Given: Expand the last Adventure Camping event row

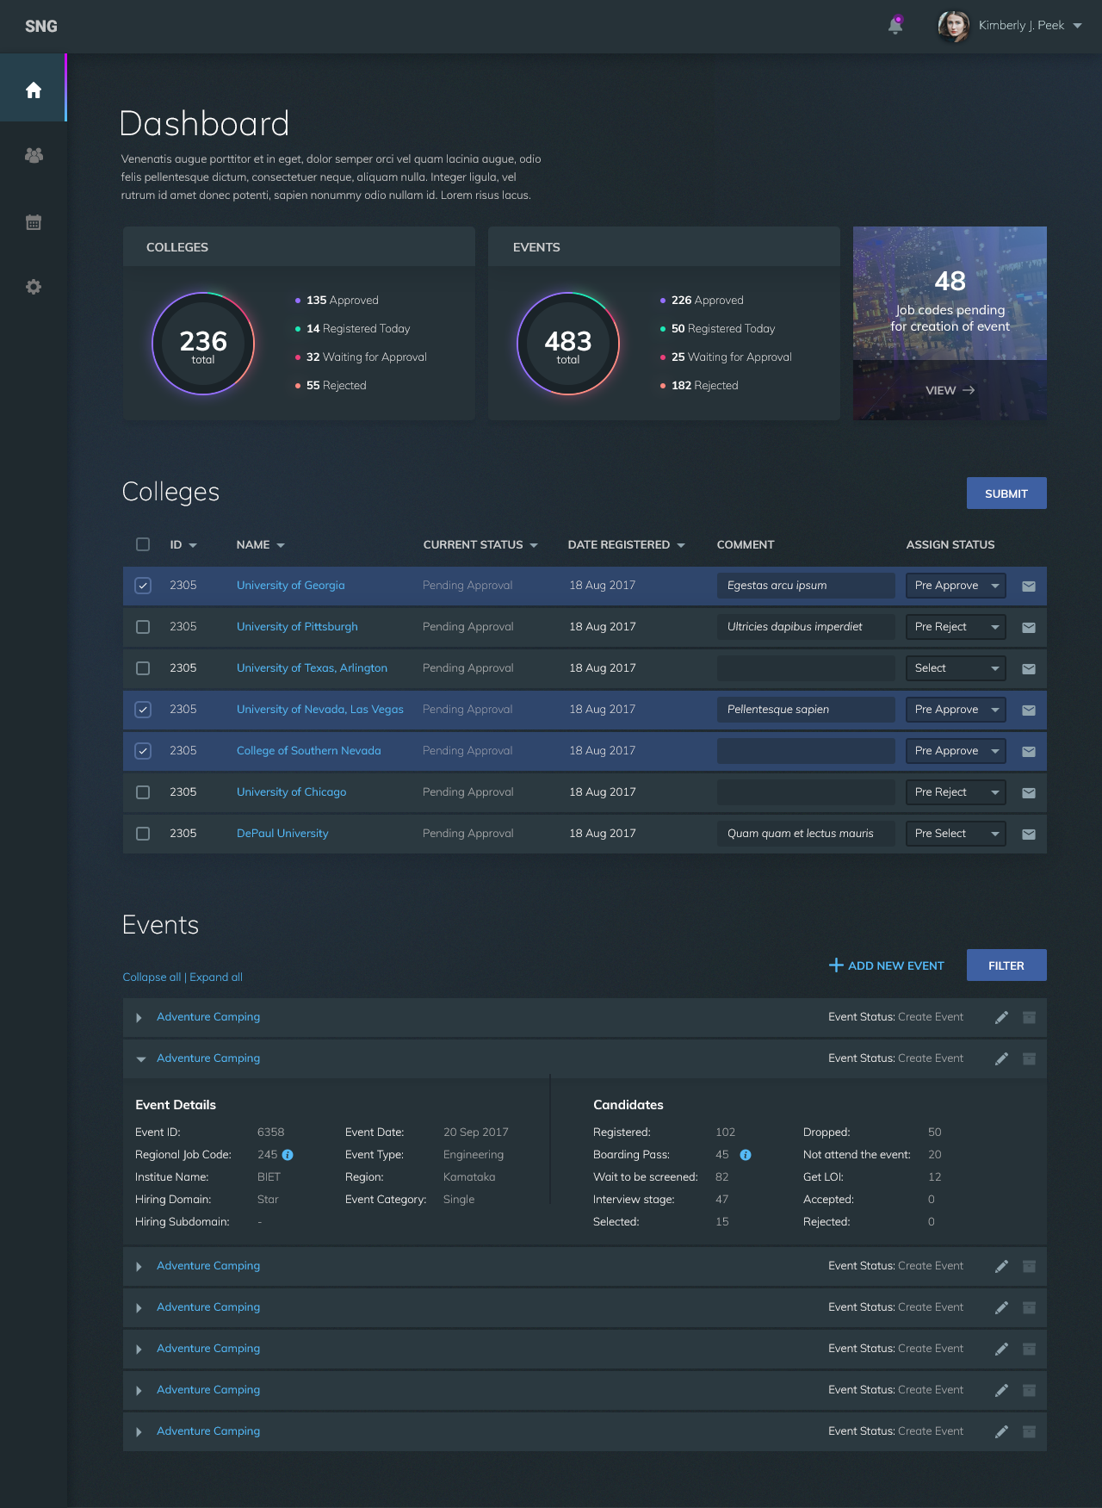Looking at the screenshot, I should 139,1432.
